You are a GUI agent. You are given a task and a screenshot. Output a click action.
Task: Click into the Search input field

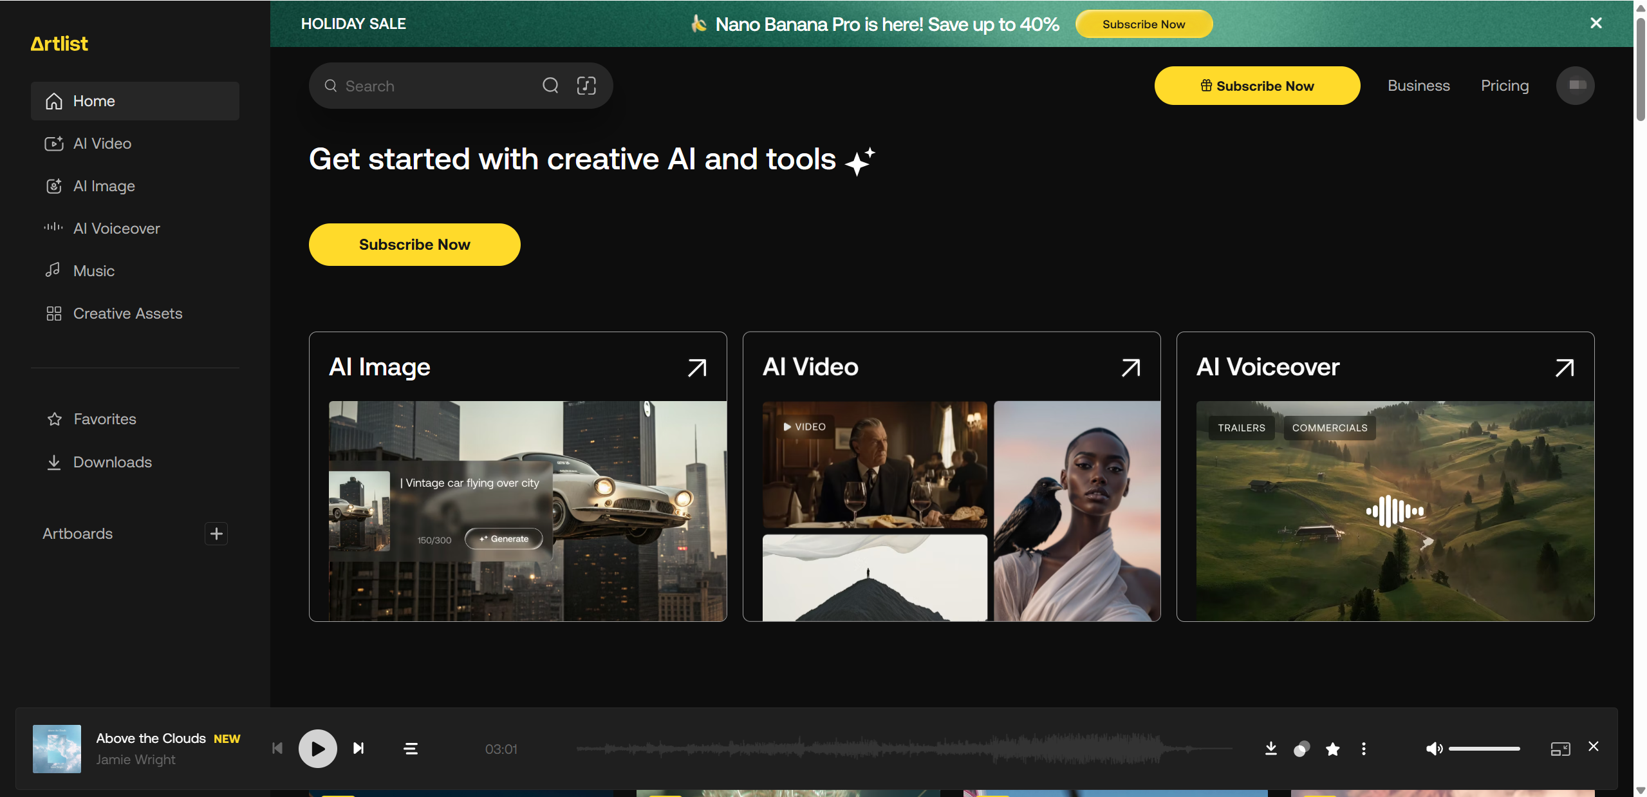tap(438, 86)
